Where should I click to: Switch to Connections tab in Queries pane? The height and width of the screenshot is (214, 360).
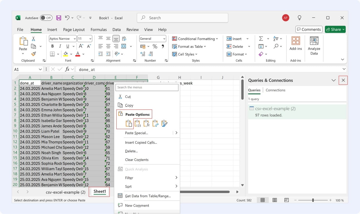[x=275, y=90]
